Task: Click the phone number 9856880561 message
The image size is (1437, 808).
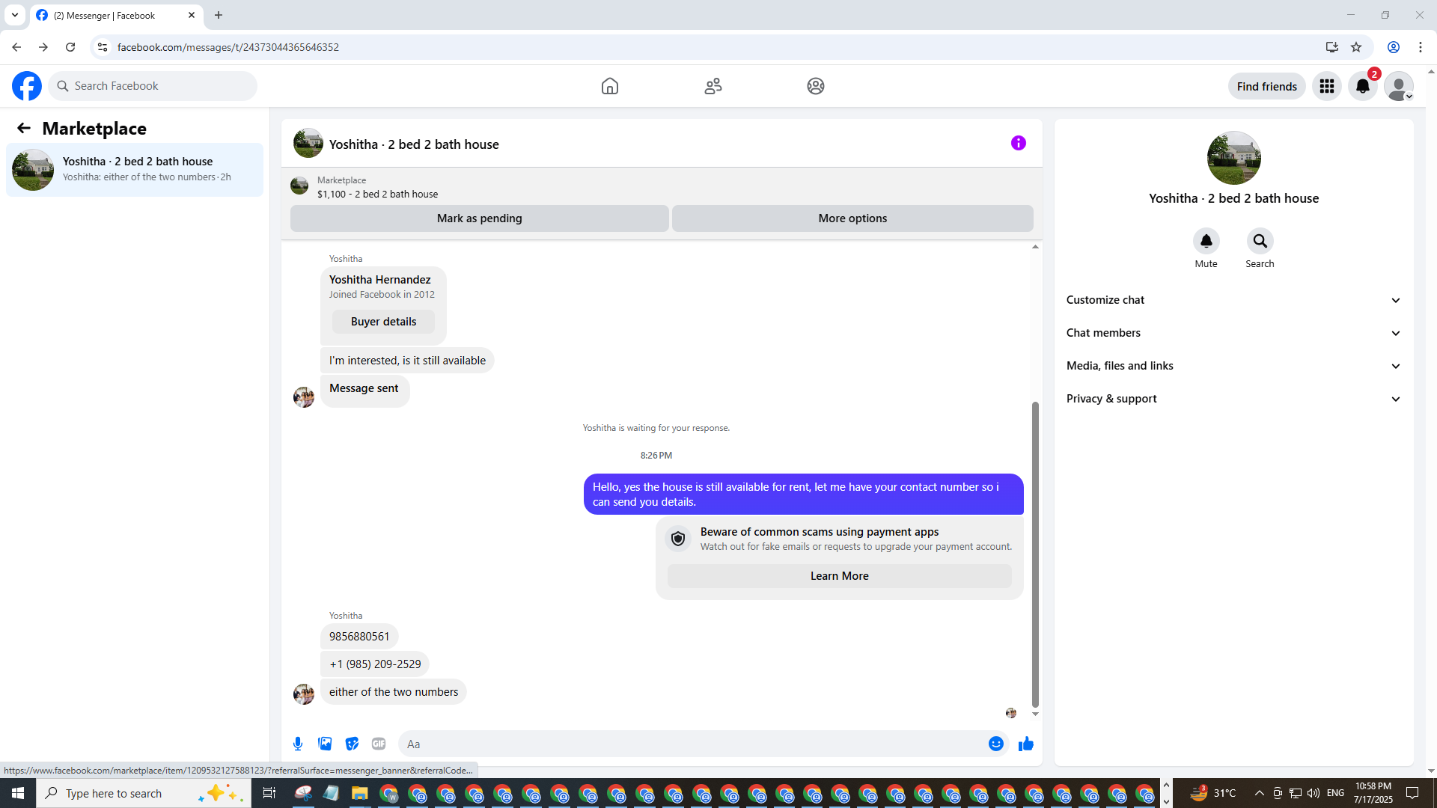Action: click(x=359, y=637)
